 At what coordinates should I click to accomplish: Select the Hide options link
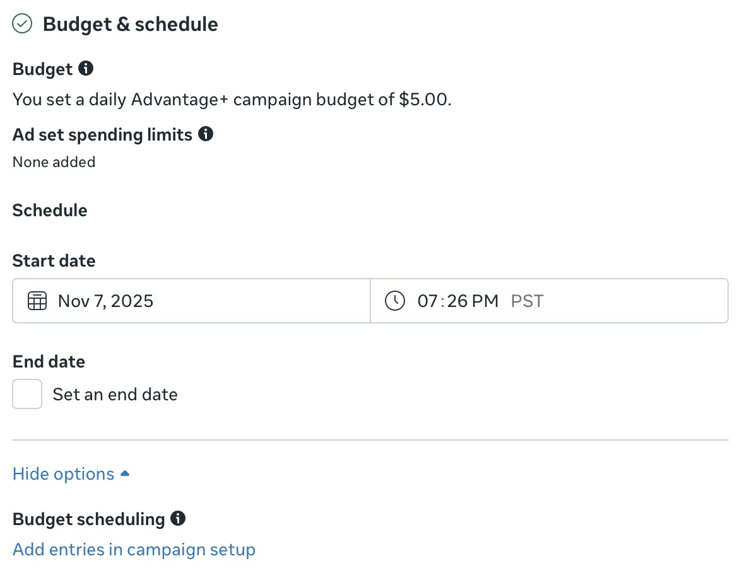point(63,473)
